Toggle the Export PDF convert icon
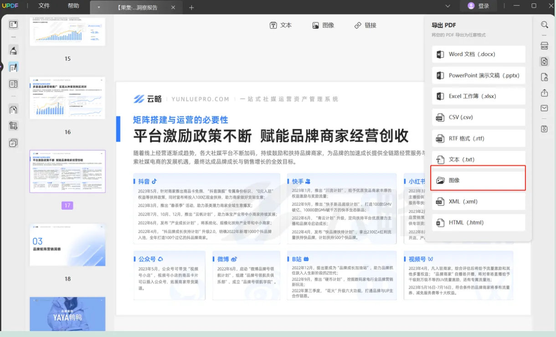556x337 pixels. 545,61
